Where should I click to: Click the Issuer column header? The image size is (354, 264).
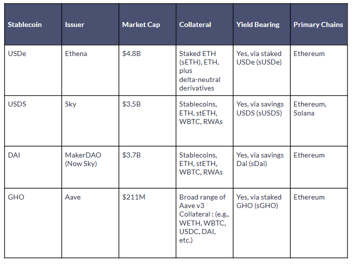click(75, 24)
